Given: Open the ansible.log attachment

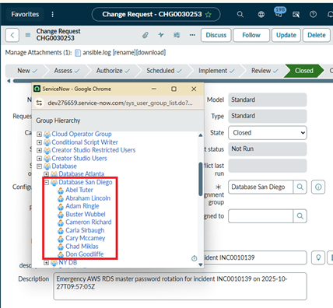Looking at the screenshot, I should 96,53.
